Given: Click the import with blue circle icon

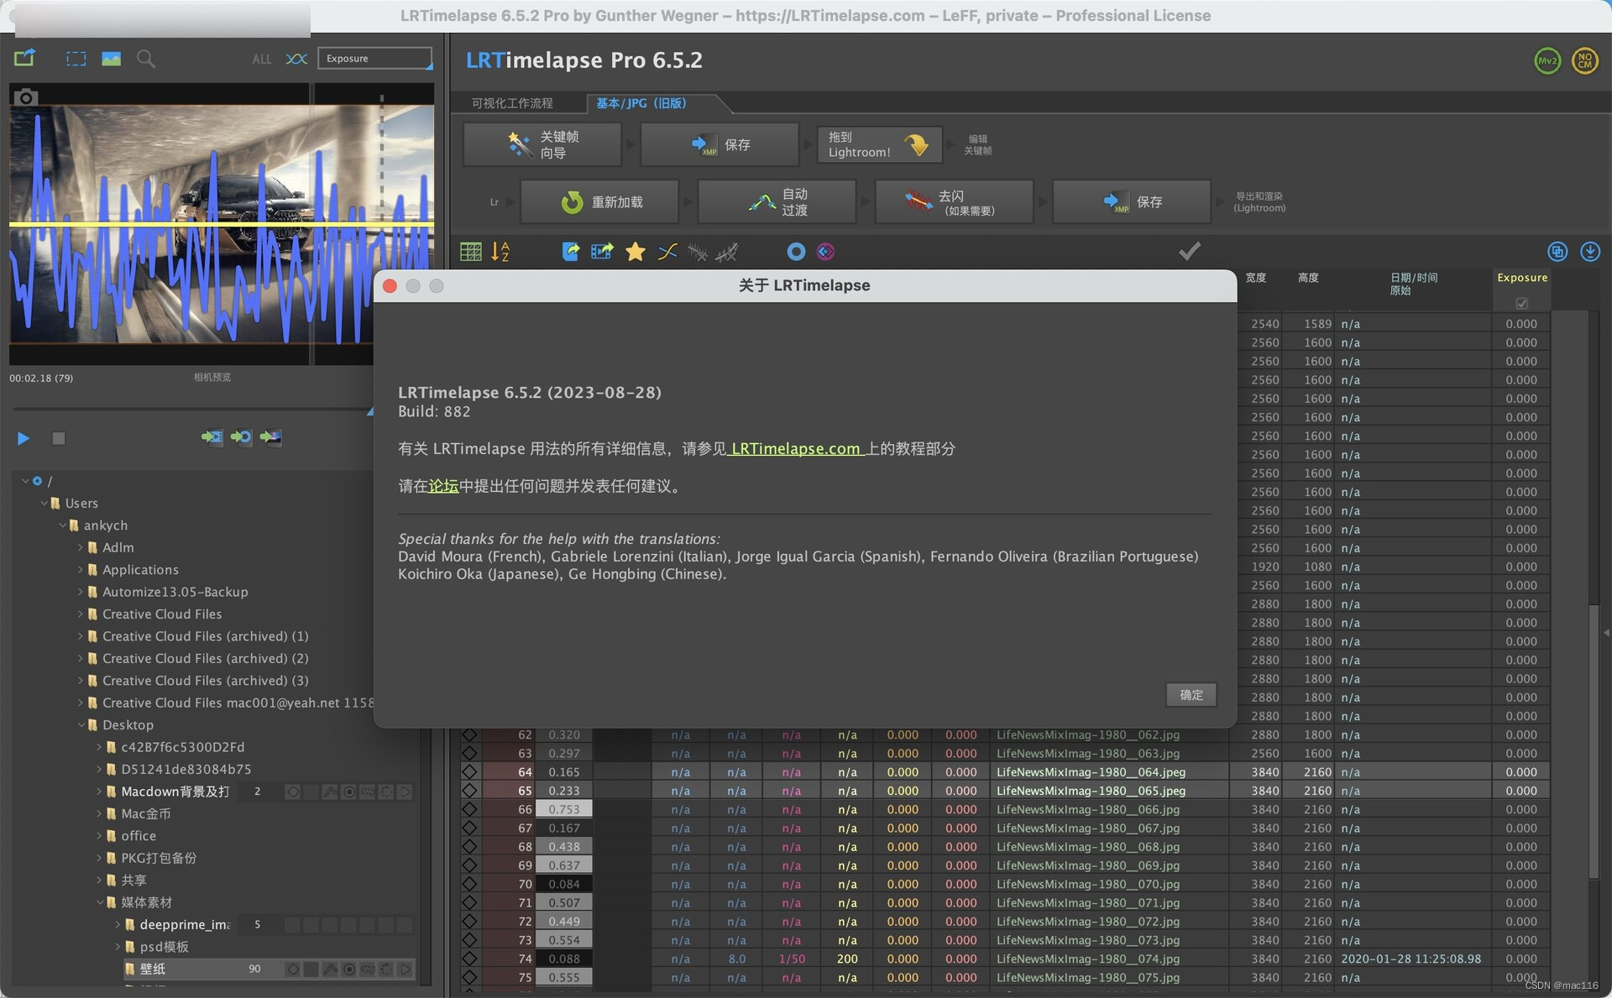Looking at the screenshot, I should coord(241,437).
